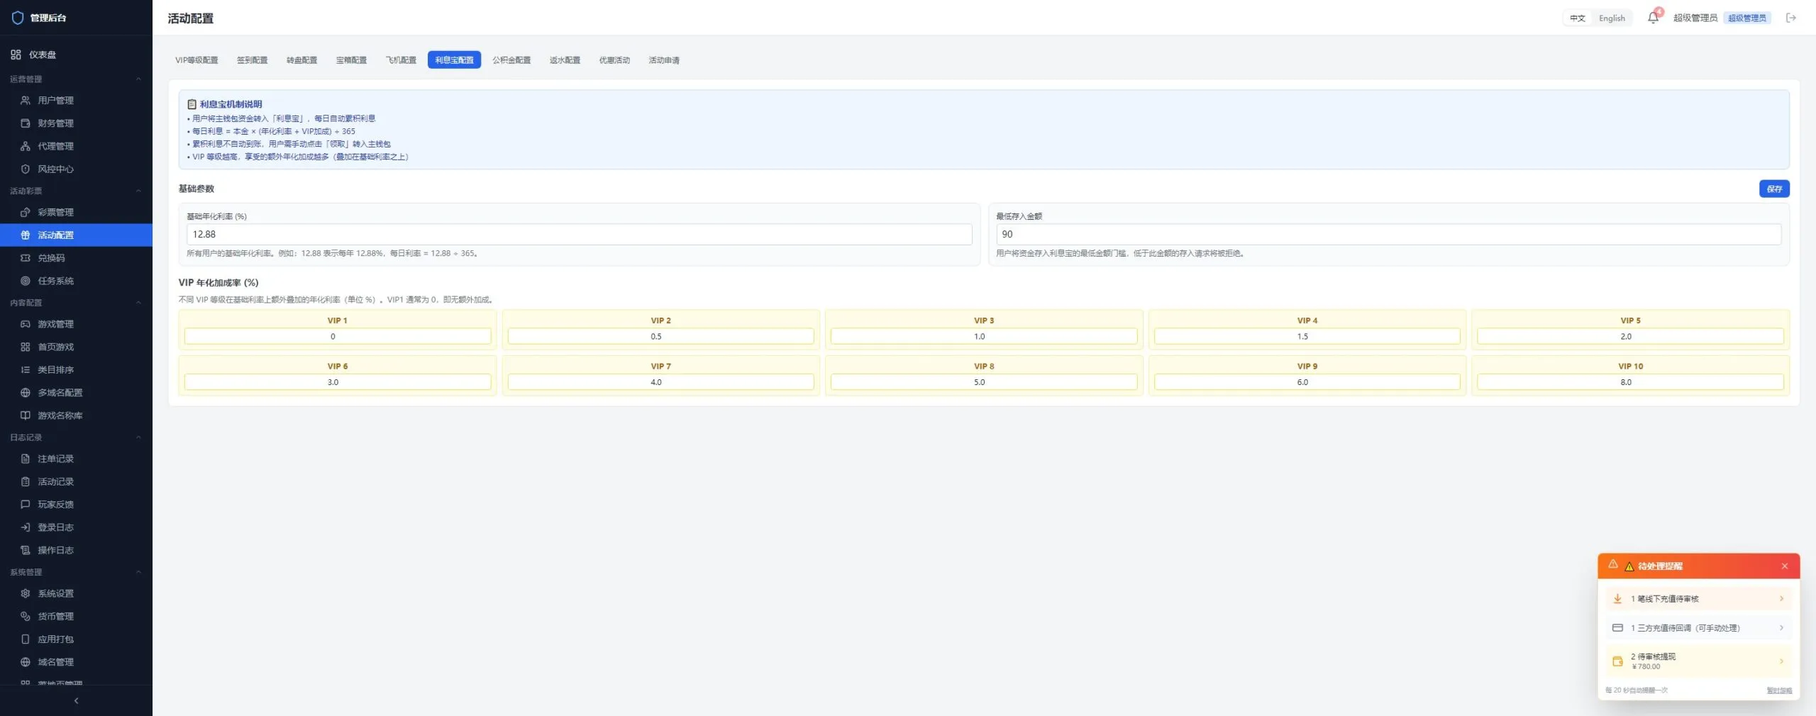Close the 待处理提醒 popup

pyautogui.click(x=1785, y=566)
